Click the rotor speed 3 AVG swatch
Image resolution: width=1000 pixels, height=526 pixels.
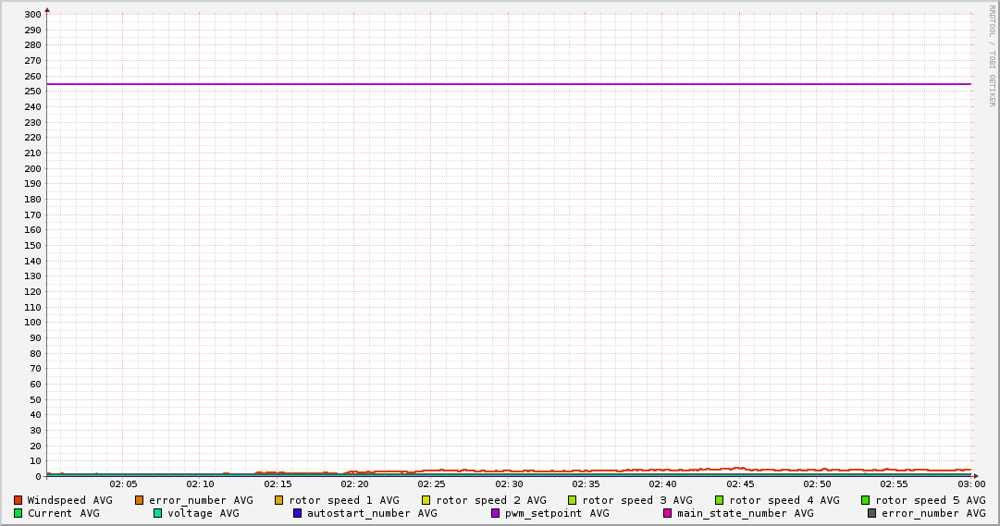click(x=572, y=500)
